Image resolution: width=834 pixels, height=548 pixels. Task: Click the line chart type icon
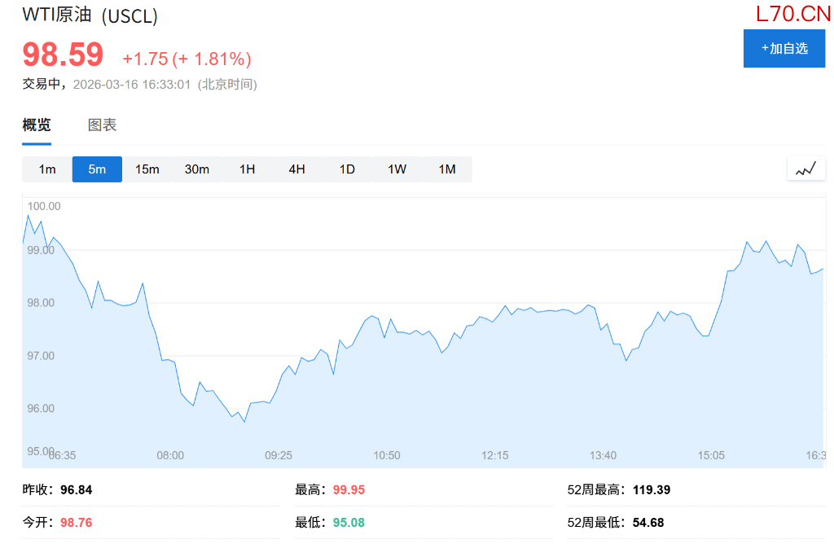(x=805, y=169)
